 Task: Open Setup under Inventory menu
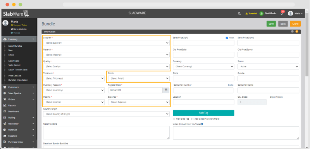[x=11, y=55]
